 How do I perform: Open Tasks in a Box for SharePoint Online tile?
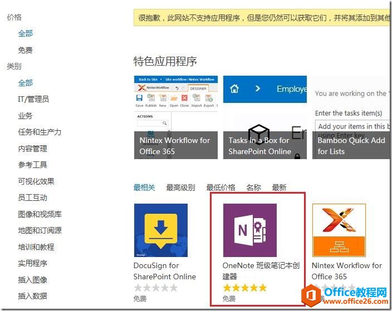pyautogui.click(x=264, y=117)
